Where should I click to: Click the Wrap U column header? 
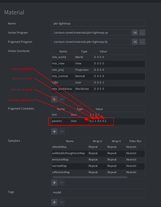tap(98, 141)
